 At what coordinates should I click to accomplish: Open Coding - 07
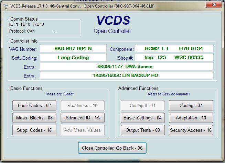[x=191, y=105]
